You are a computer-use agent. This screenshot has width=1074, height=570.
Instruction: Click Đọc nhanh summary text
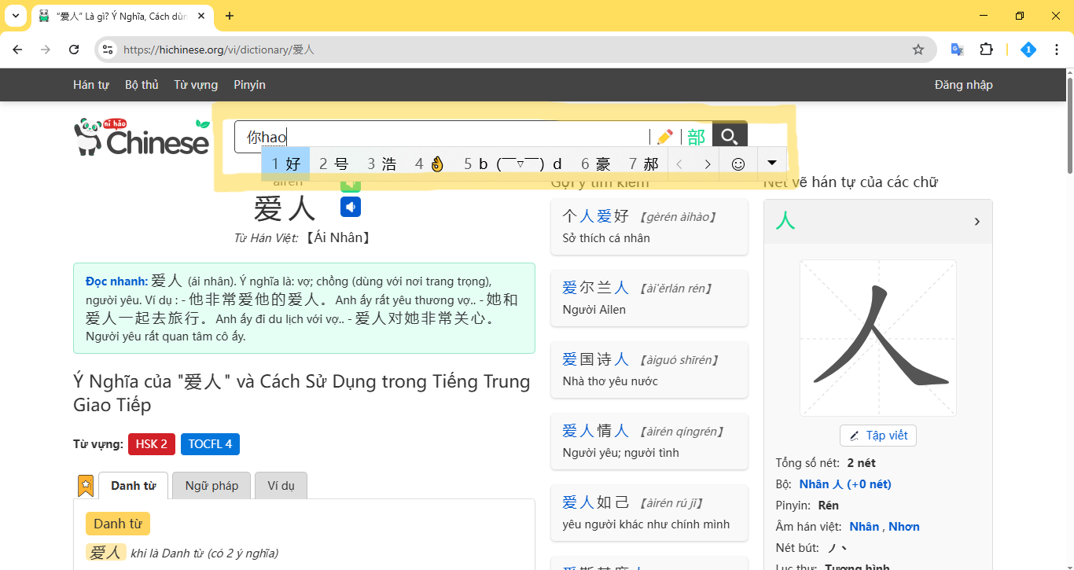pos(304,308)
